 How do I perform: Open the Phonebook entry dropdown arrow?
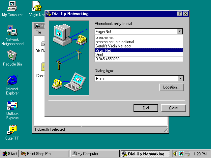[180, 32]
